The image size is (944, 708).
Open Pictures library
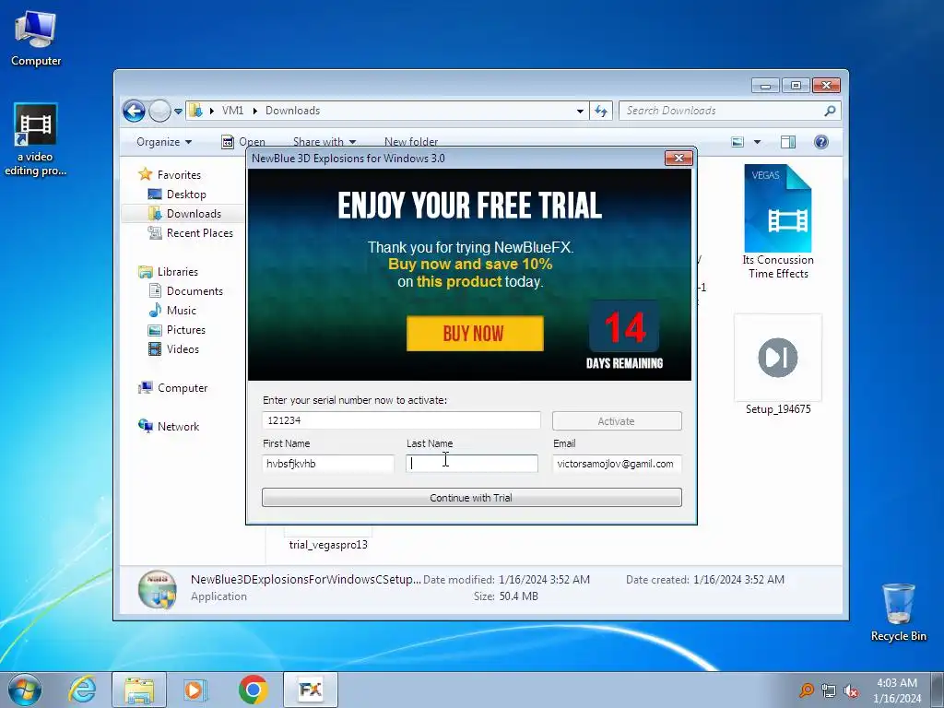tap(177, 330)
